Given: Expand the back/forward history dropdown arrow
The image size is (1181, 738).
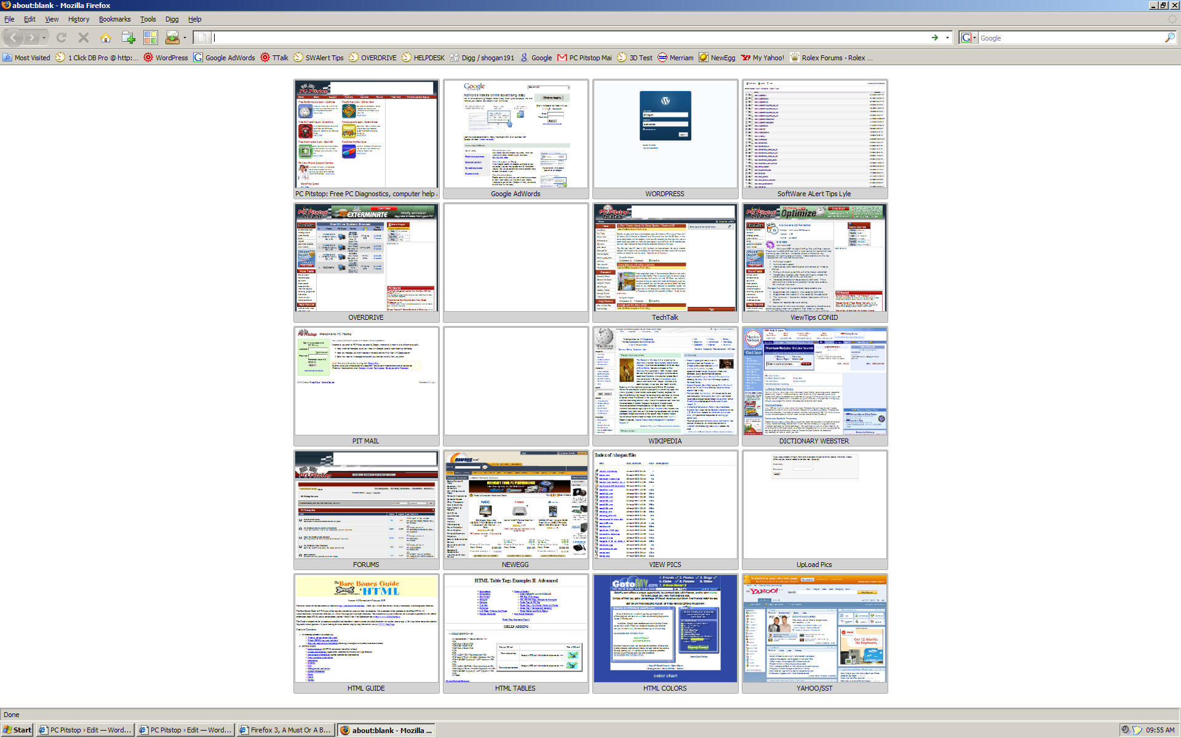Looking at the screenshot, I should pyautogui.click(x=44, y=38).
